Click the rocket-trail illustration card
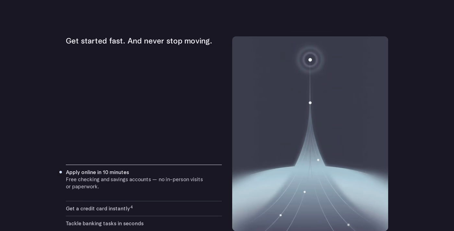Viewport: 454px width, 231px height. coord(310,133)
